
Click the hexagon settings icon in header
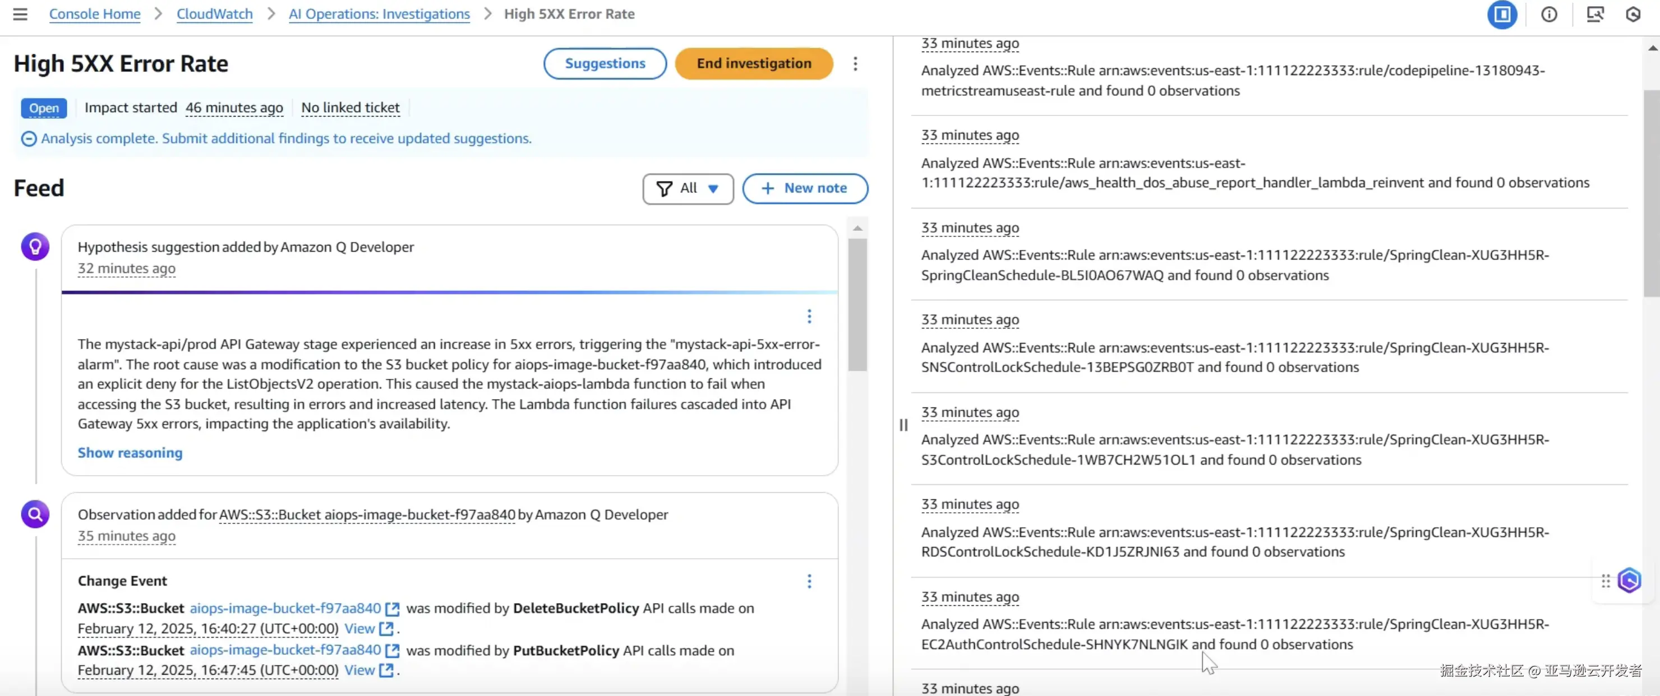click(x=1633, y=14)
